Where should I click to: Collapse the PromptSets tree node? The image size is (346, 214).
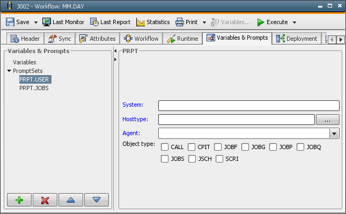point(9,71)
